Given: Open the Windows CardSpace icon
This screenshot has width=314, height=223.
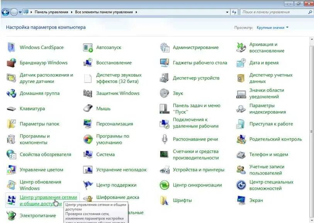Looking at the screenshot, I should click(11, 47).
